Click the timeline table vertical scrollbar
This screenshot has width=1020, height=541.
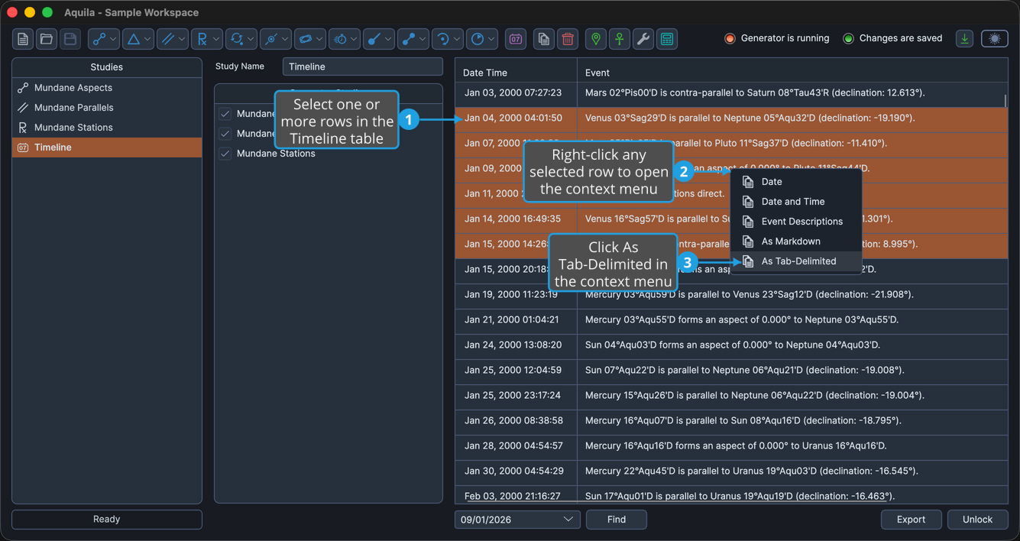tap(1005, 101)
